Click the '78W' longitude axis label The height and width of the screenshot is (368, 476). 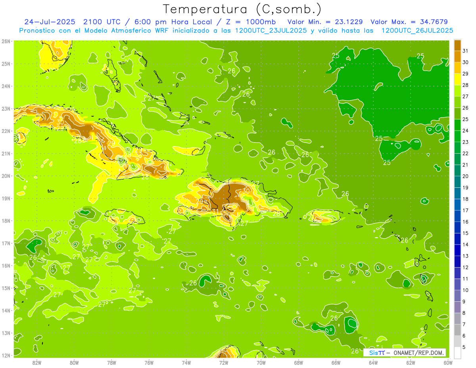click(111, 362)
